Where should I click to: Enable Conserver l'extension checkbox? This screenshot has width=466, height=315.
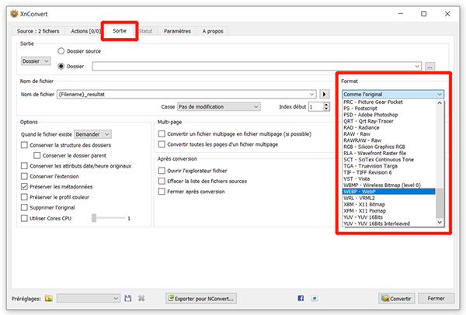[x=24, y=176]
